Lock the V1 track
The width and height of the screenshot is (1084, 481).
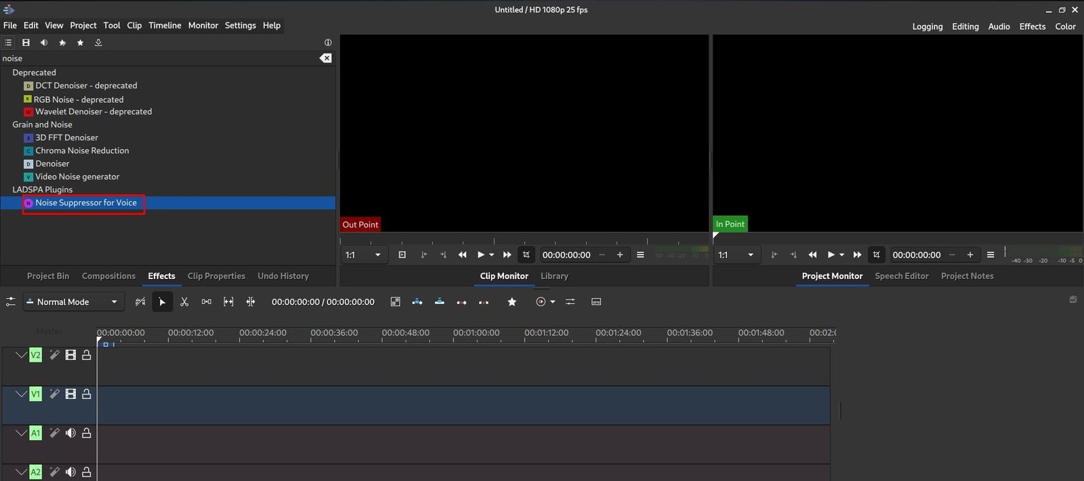(x=87, y=394)
